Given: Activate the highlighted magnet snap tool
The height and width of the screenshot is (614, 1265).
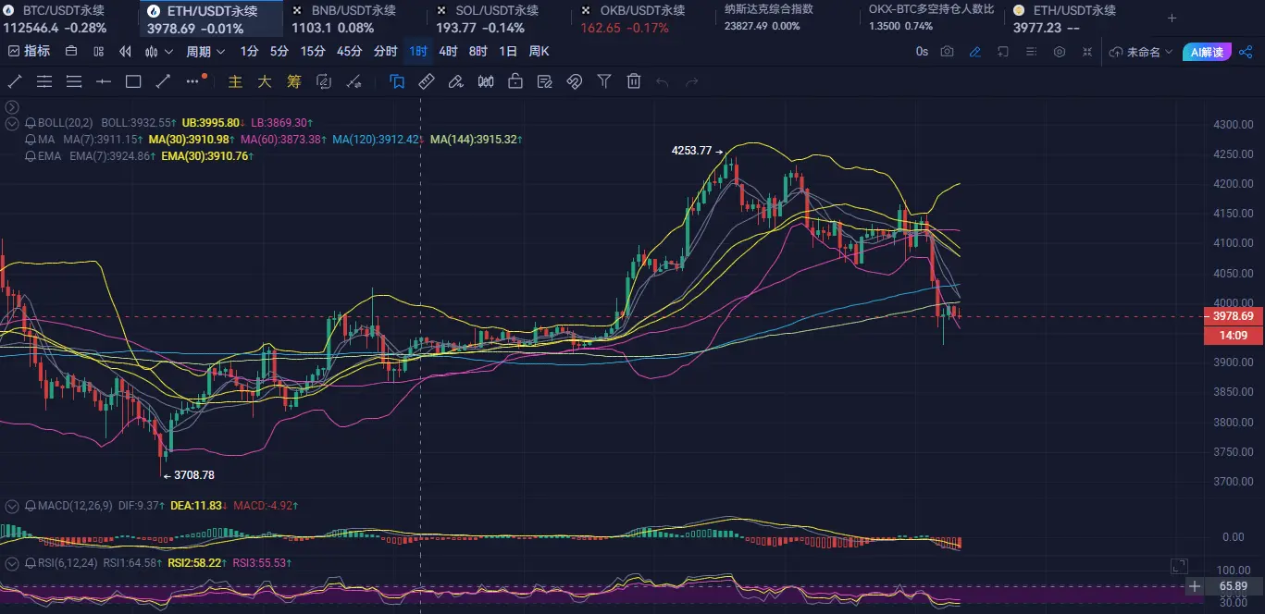Looking at the screenshot, I should click(x=397, y=81).
